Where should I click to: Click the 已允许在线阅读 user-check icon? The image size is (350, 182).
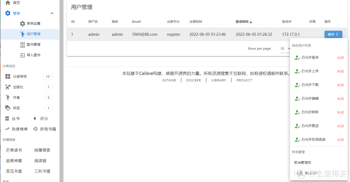(x=297, y=140)
